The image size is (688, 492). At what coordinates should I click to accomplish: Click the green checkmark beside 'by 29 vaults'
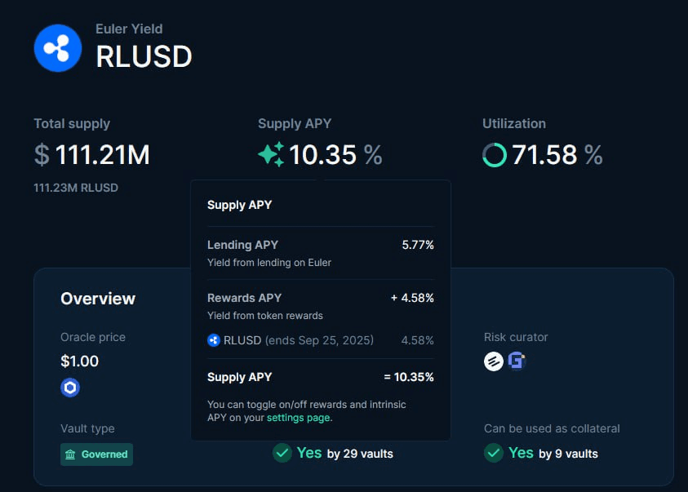tap(282, 453)
